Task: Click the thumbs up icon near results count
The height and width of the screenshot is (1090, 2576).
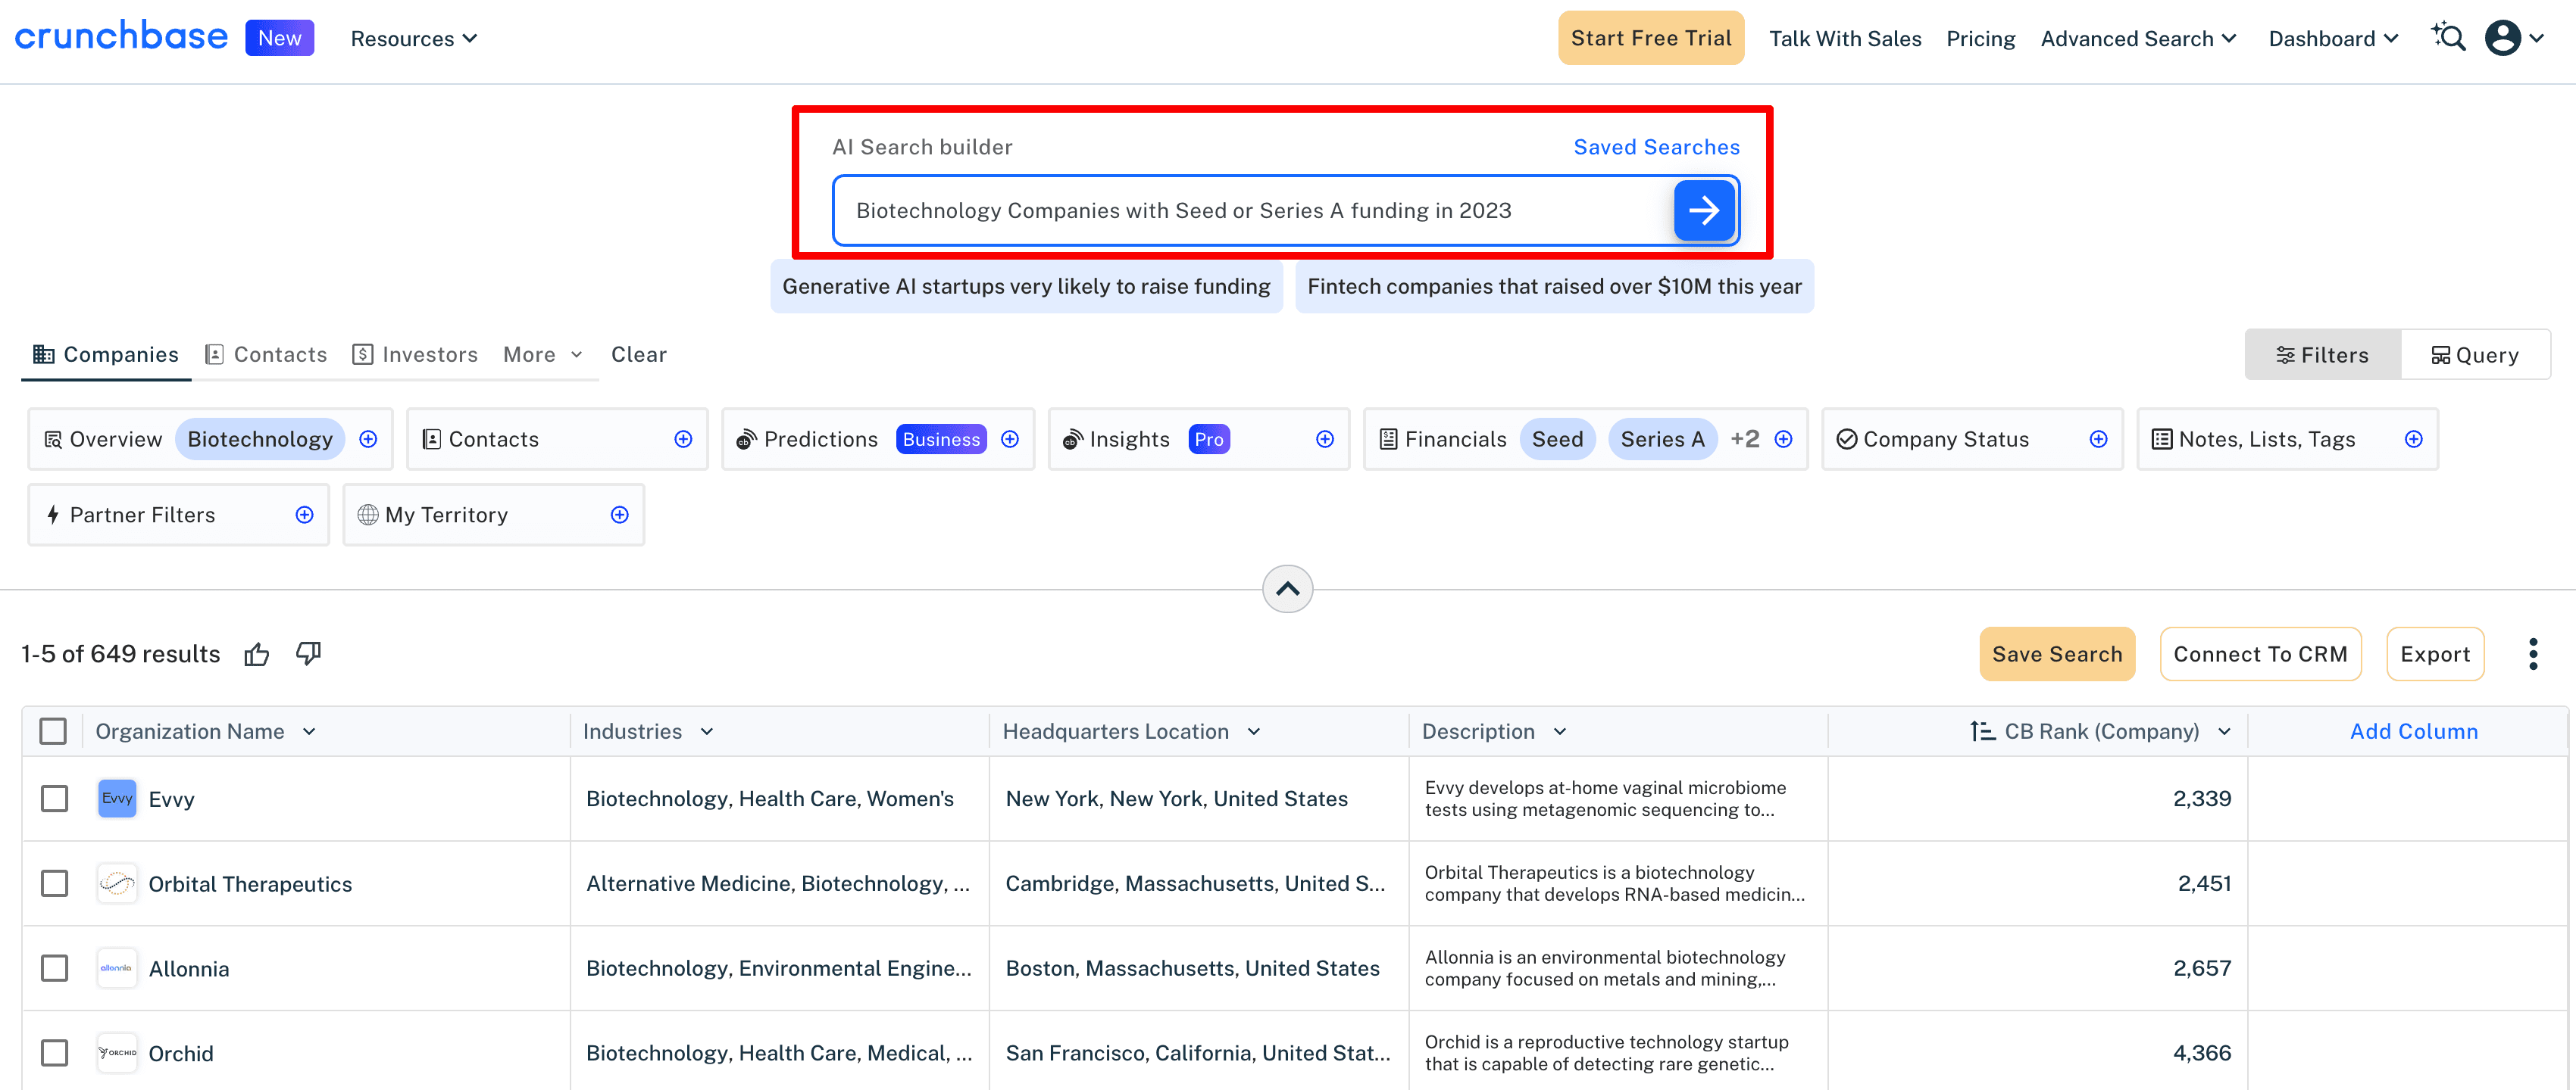Action: [x=257, y=653]
